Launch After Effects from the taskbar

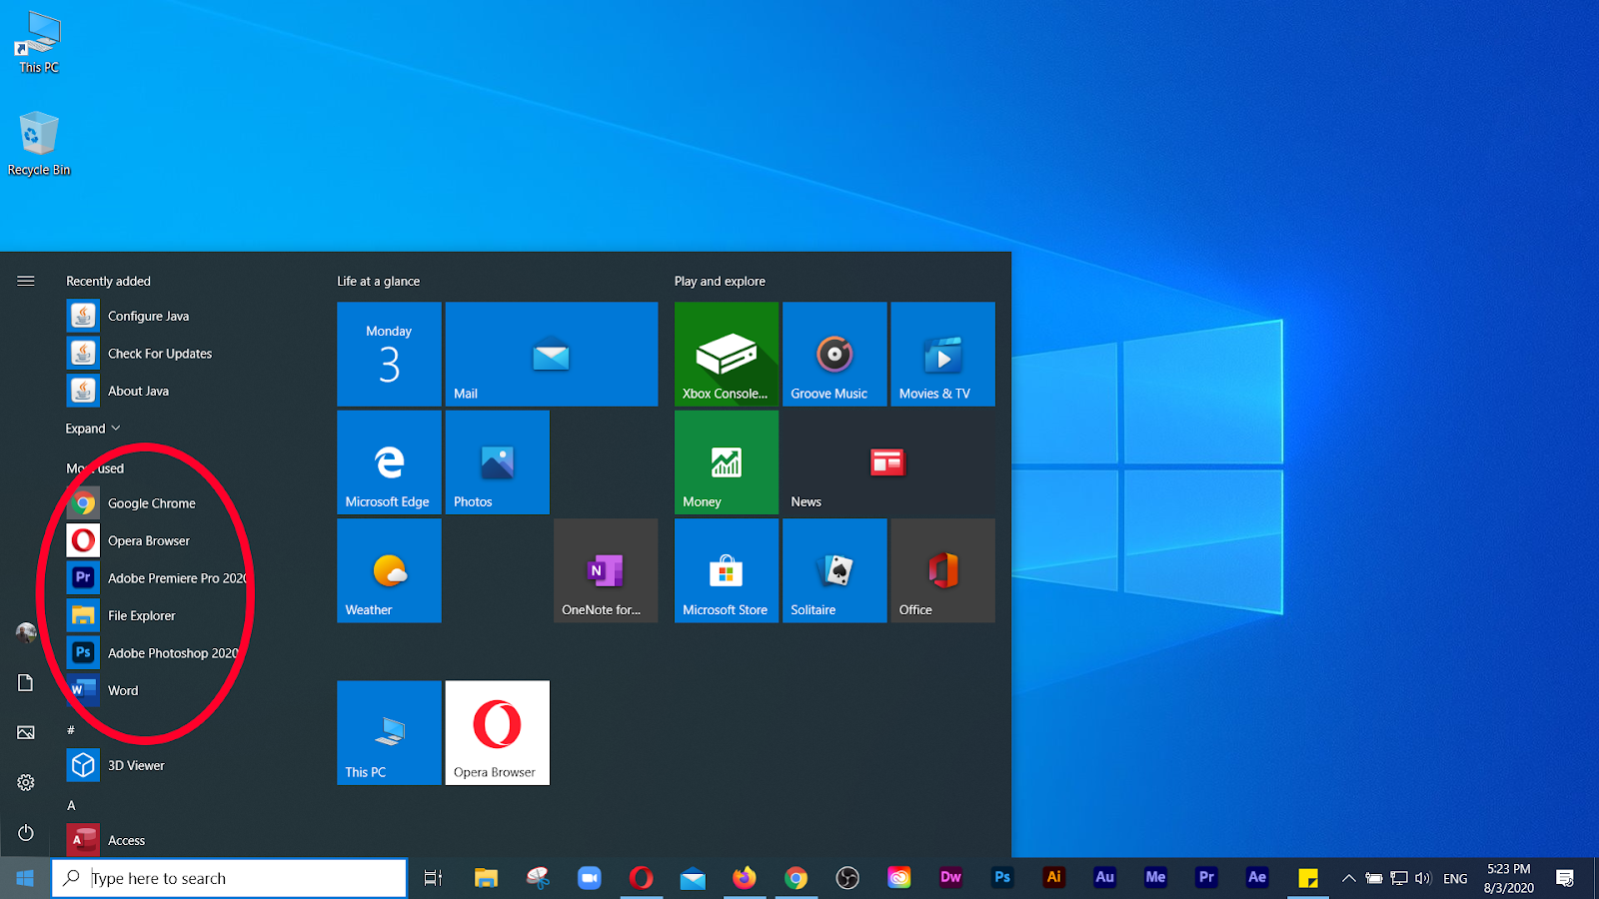[1257, 878]
